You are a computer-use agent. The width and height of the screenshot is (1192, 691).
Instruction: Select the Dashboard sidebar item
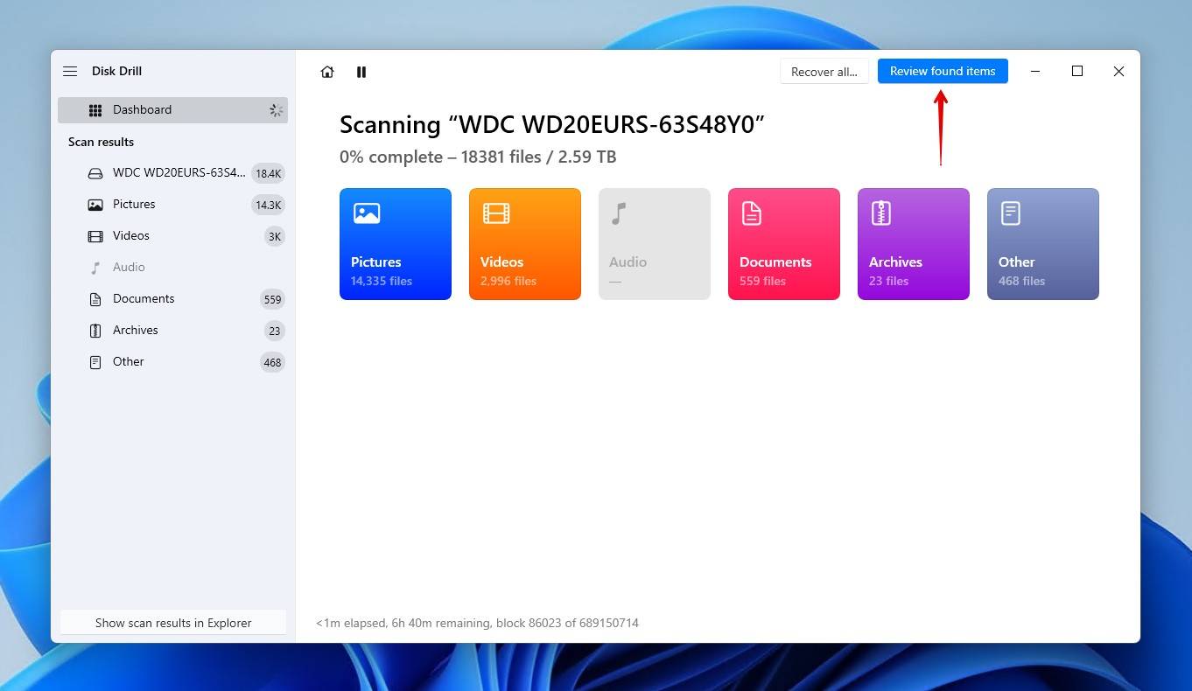172,110
